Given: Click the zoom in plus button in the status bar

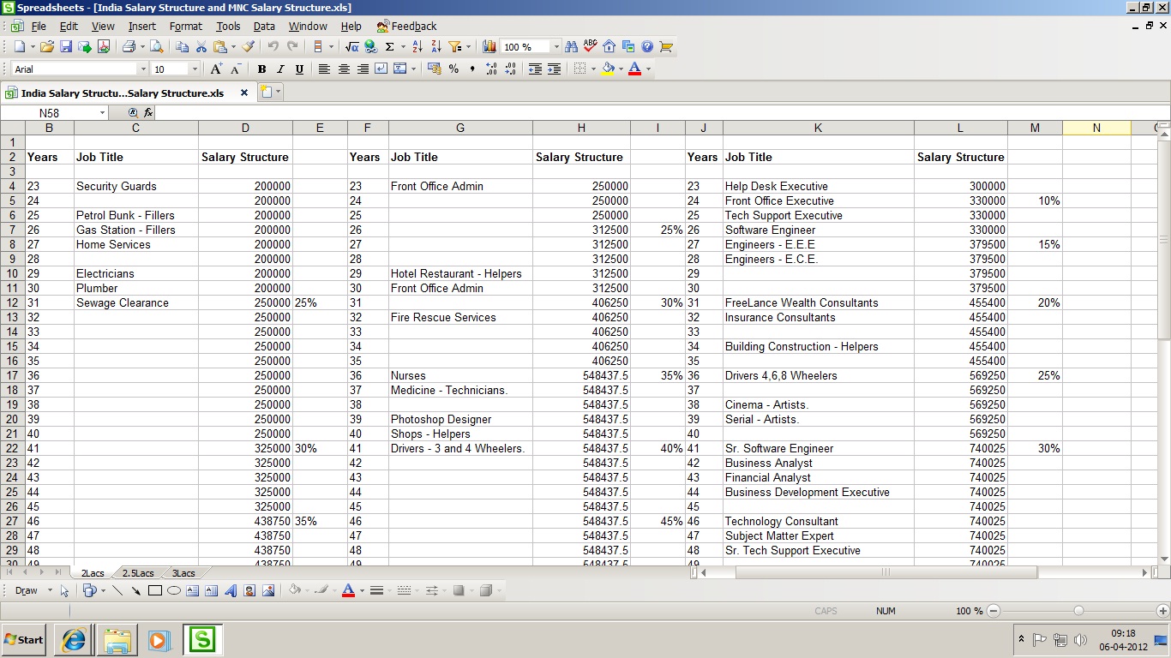Looking at the screenshot, I should click(x=1162, y=611).
